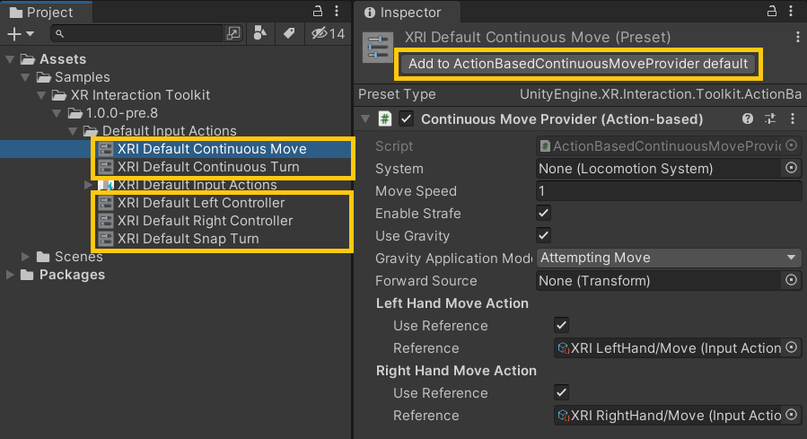Screen dimensions: 807x439
Task: Uncheck the Enable Strafe checkbox
Action: tap(543, 213)
